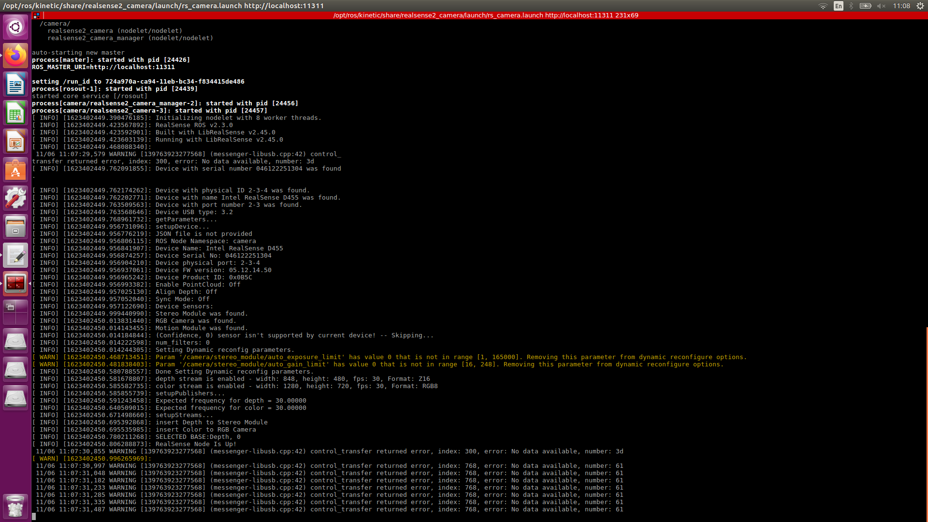Screen dimensions: 928x522
Task: Click the Ubuntu Dash search launcher icon
Action: (x=15, y=27)
